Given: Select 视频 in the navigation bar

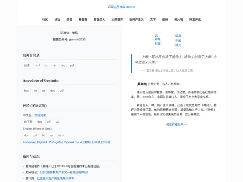Looking at the screenshot, I should (165, 19).
